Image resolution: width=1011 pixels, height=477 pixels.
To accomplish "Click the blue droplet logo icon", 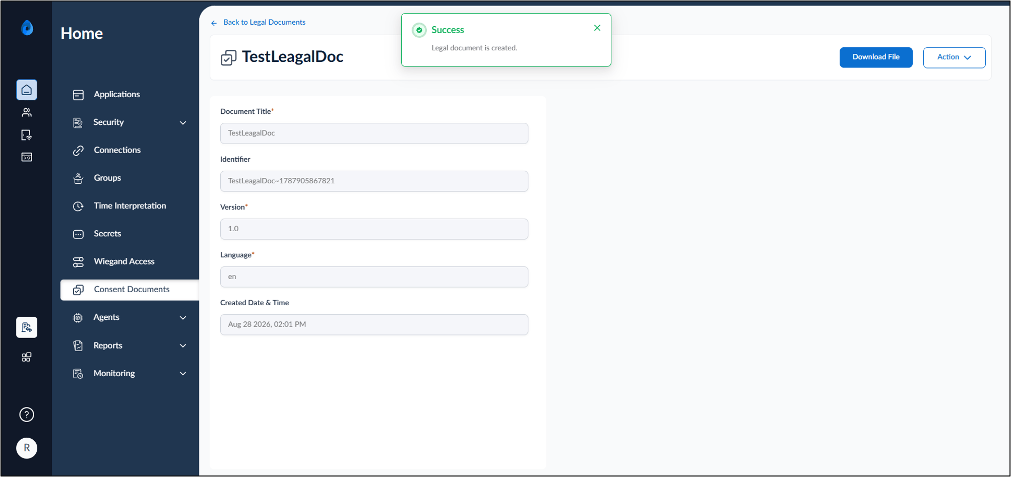I will 27,28.
